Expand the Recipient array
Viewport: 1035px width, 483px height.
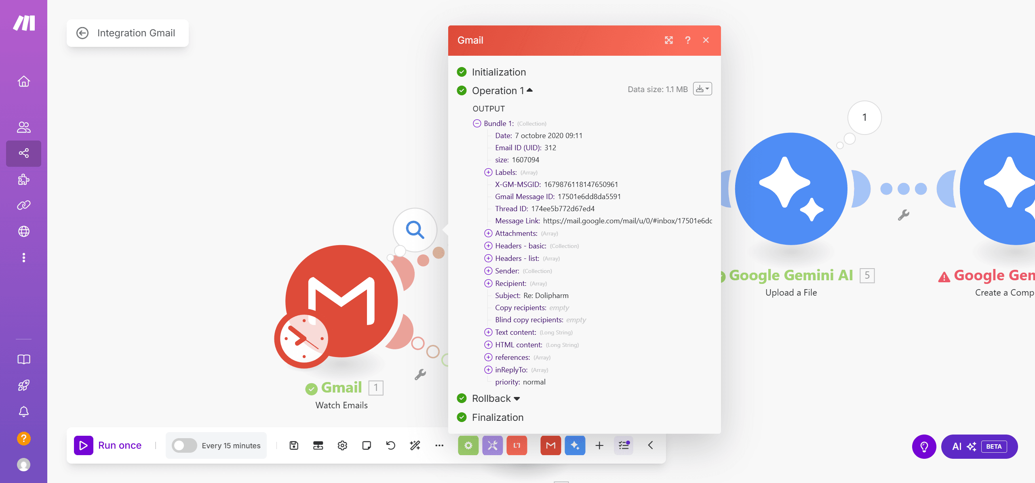tap(489, 283)
